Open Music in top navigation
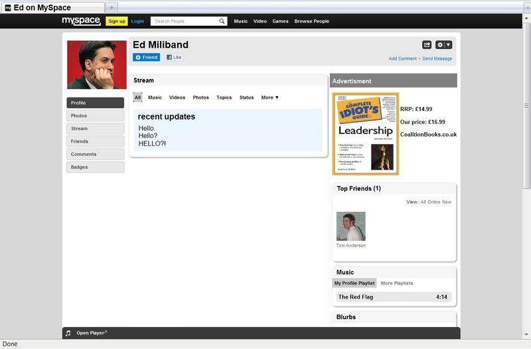 (241, 21)
